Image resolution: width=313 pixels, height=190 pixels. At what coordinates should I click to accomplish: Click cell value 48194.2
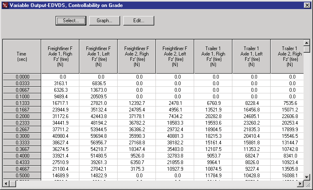point(99,123)
